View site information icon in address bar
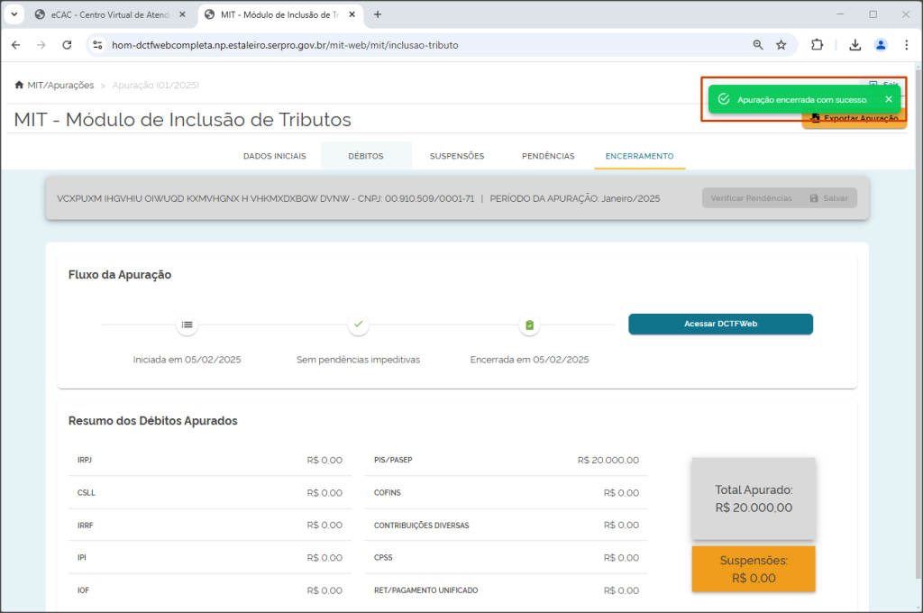The width and height of the screenshot is (923, 613). coord(97,45)
